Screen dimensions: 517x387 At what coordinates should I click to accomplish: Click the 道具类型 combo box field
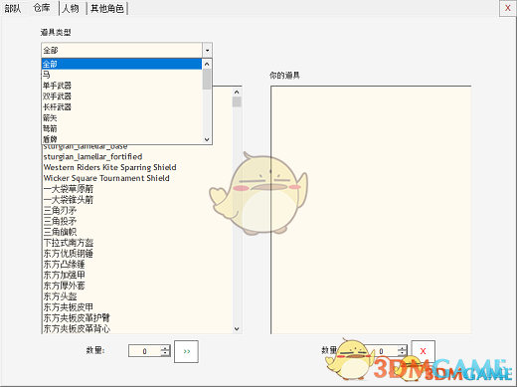click(x=122, y=51)
